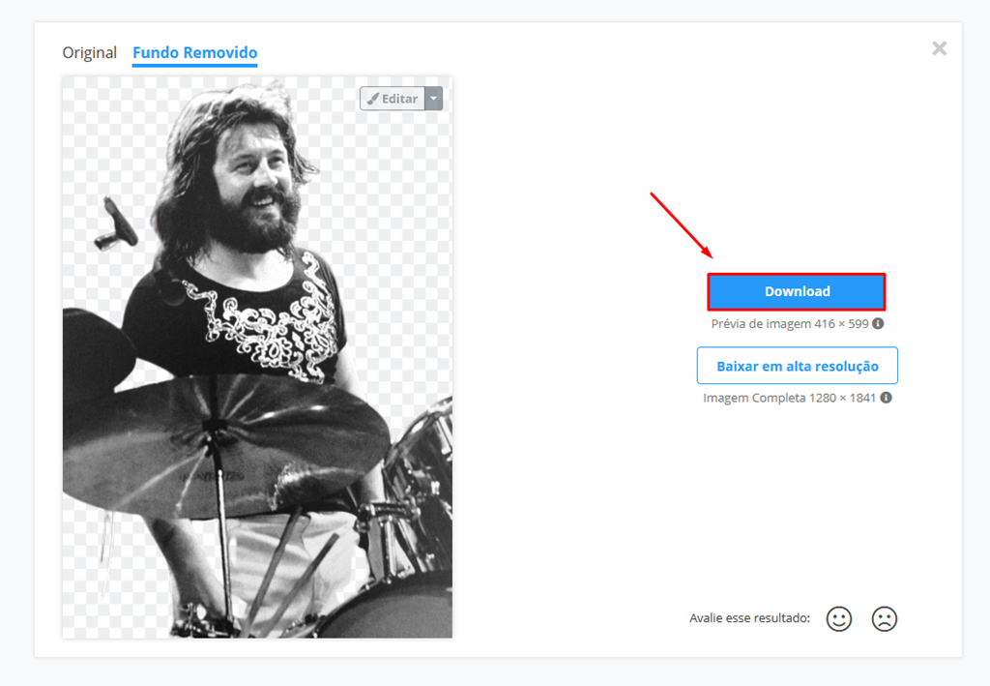Click the info icon beside Prévia de imagem
The height and width of the screenshot is (686, 990).
coord(878,323)
